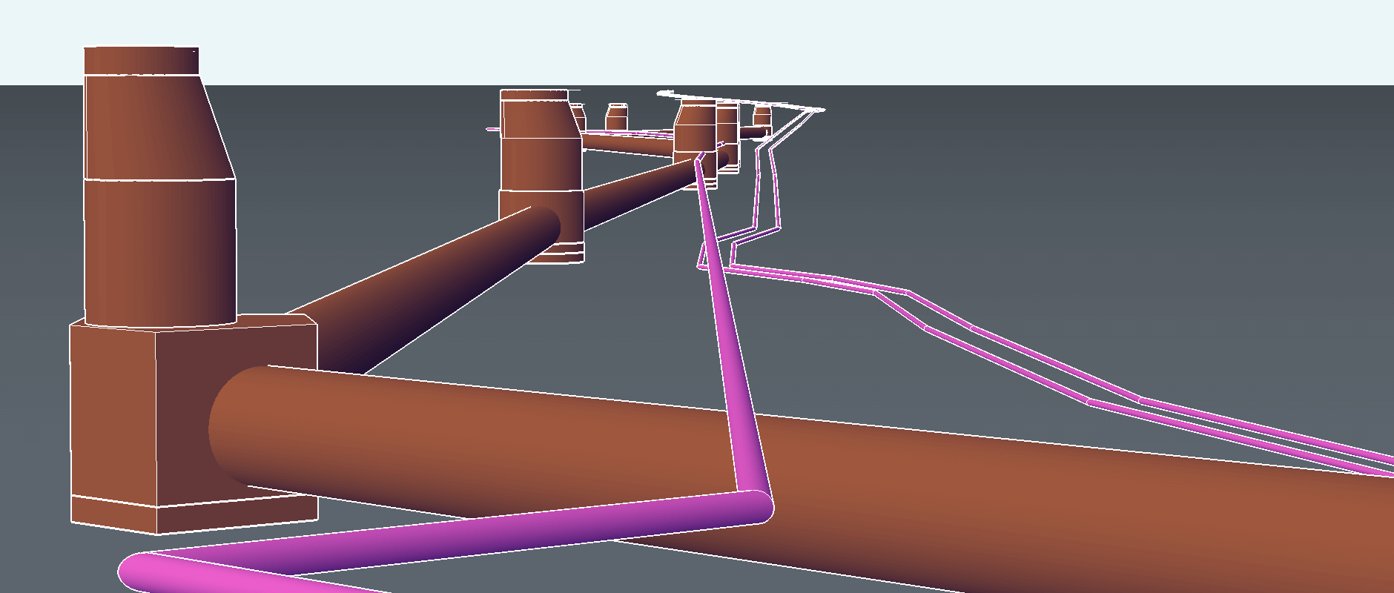
Task: Select the small distant manhole left of center
Action: pos(616,119)
